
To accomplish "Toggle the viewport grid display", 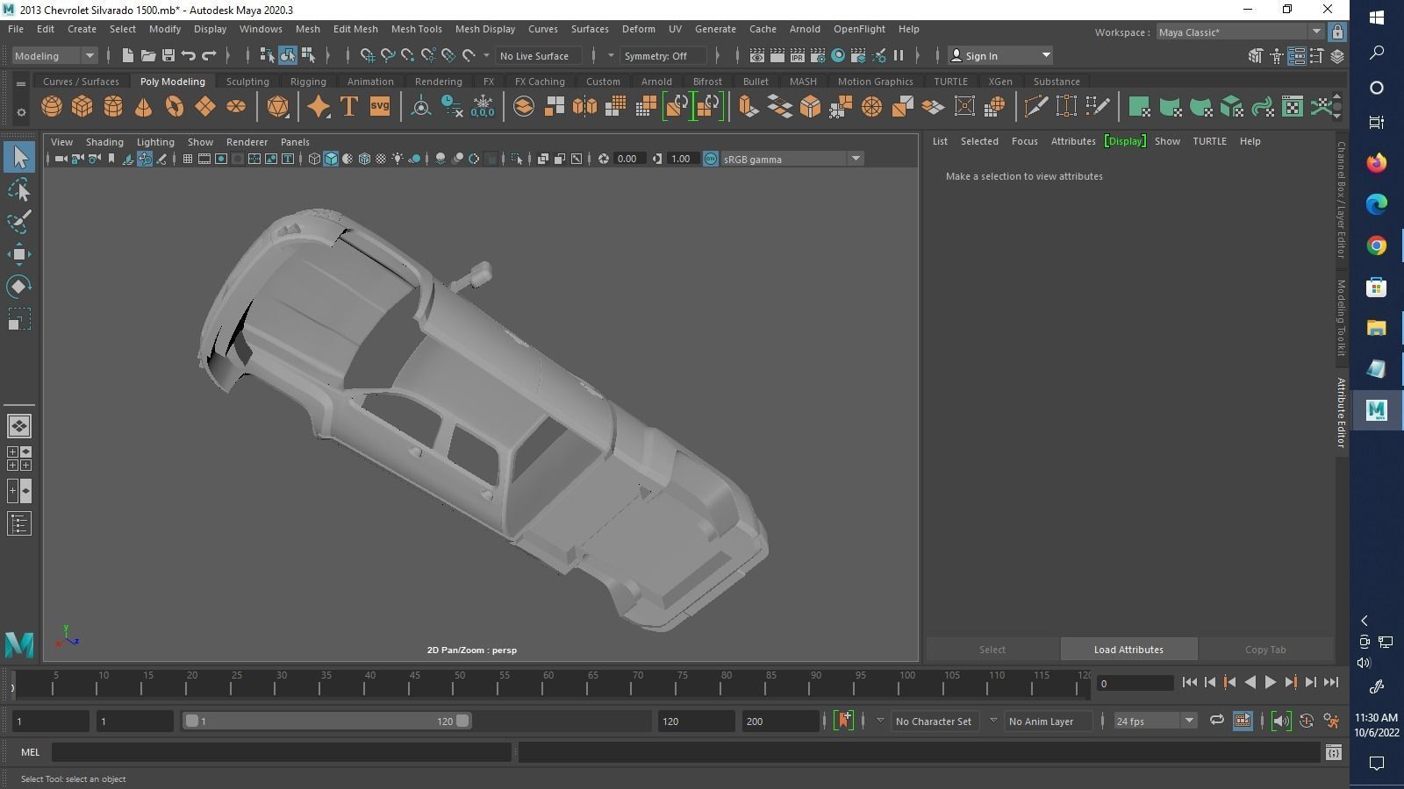I will click(x=187, y=159).
